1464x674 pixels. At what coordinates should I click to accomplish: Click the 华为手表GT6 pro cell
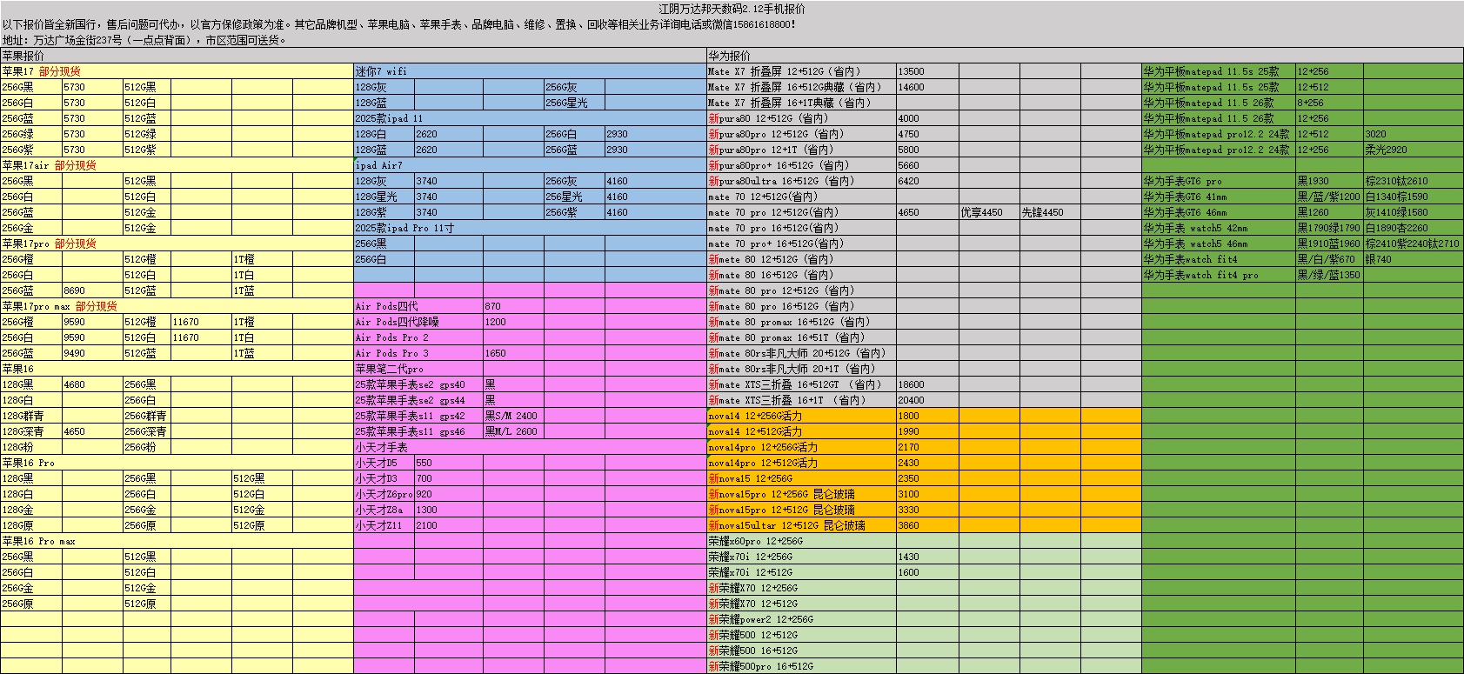[x=1182, y=181]
